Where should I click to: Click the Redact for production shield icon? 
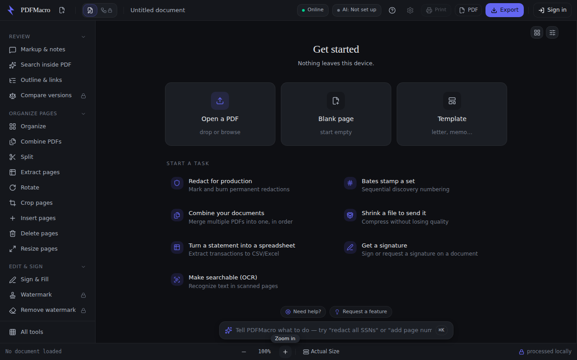click(177, 183)
